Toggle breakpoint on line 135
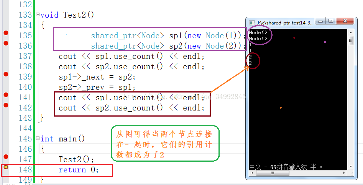This screenshot has height=185, width=363. click(6, 33)
